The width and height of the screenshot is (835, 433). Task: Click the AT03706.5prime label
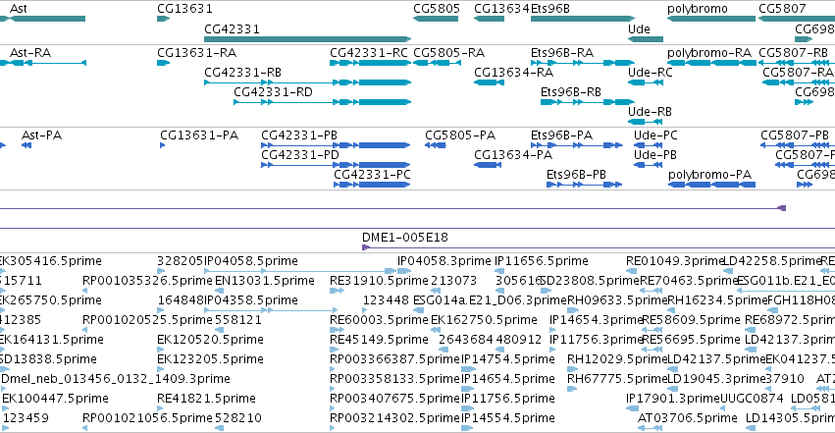688,418
